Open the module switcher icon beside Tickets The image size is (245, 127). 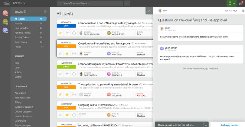point(7,3)
